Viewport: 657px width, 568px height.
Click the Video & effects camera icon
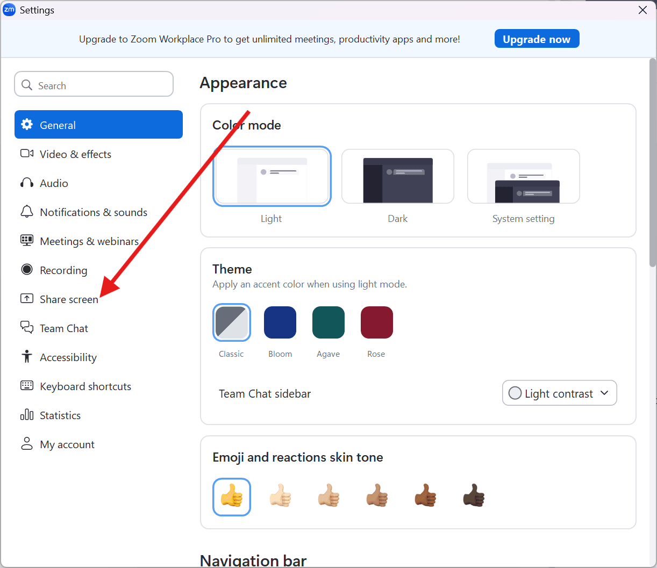coord(27,154)
